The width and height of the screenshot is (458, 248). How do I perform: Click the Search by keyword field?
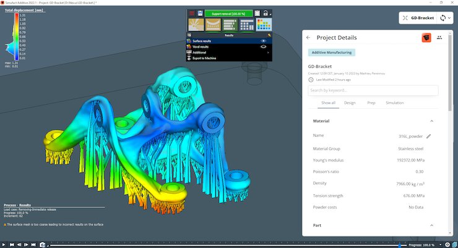pyautogui.click(x=373, y=90)
